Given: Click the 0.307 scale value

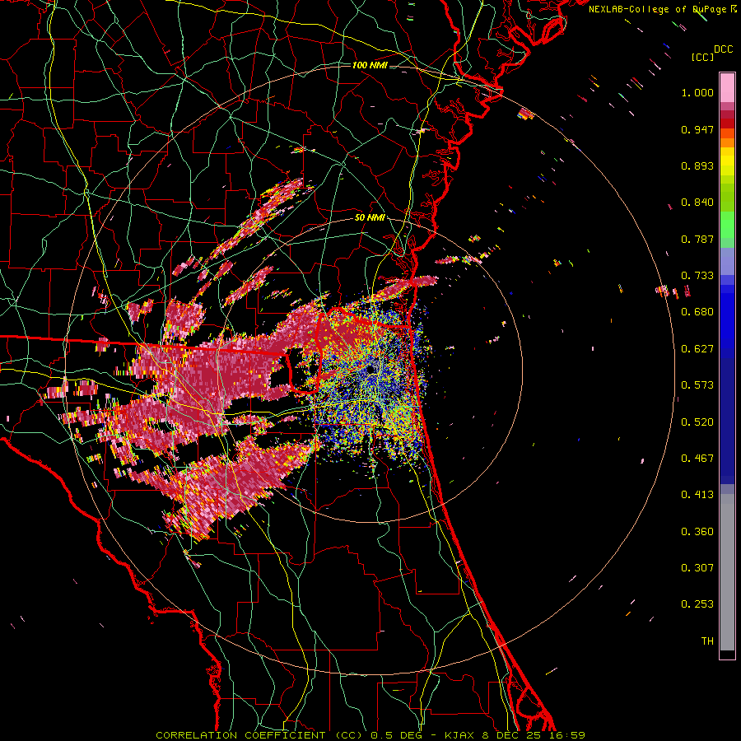Looking at the screenshot, I should tap(697, 568).
